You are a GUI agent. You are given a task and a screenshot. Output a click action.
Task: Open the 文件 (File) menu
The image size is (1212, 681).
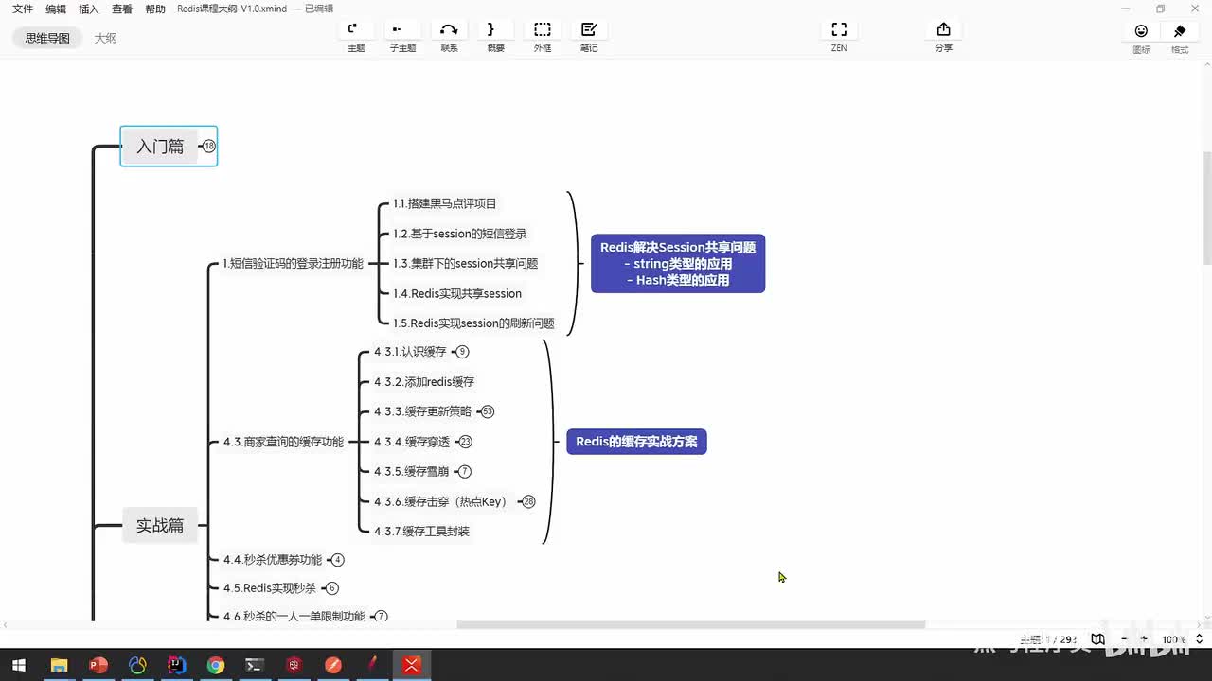coord(23,9)
